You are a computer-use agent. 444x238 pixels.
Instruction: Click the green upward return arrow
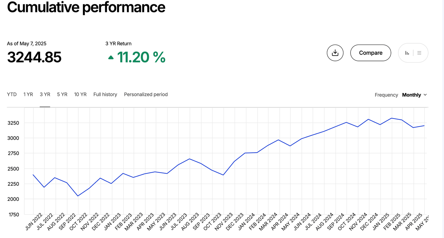point(111,57)
